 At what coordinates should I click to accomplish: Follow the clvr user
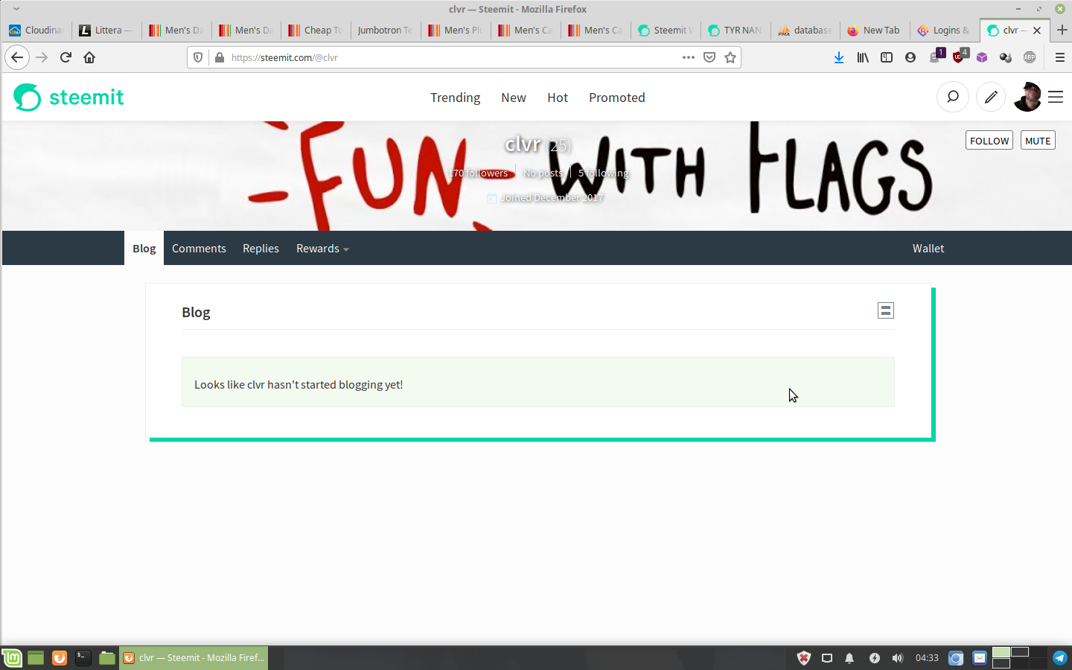(989, 141)
